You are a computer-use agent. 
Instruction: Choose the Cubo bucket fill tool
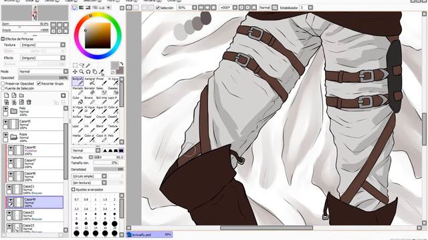point(78,101)
